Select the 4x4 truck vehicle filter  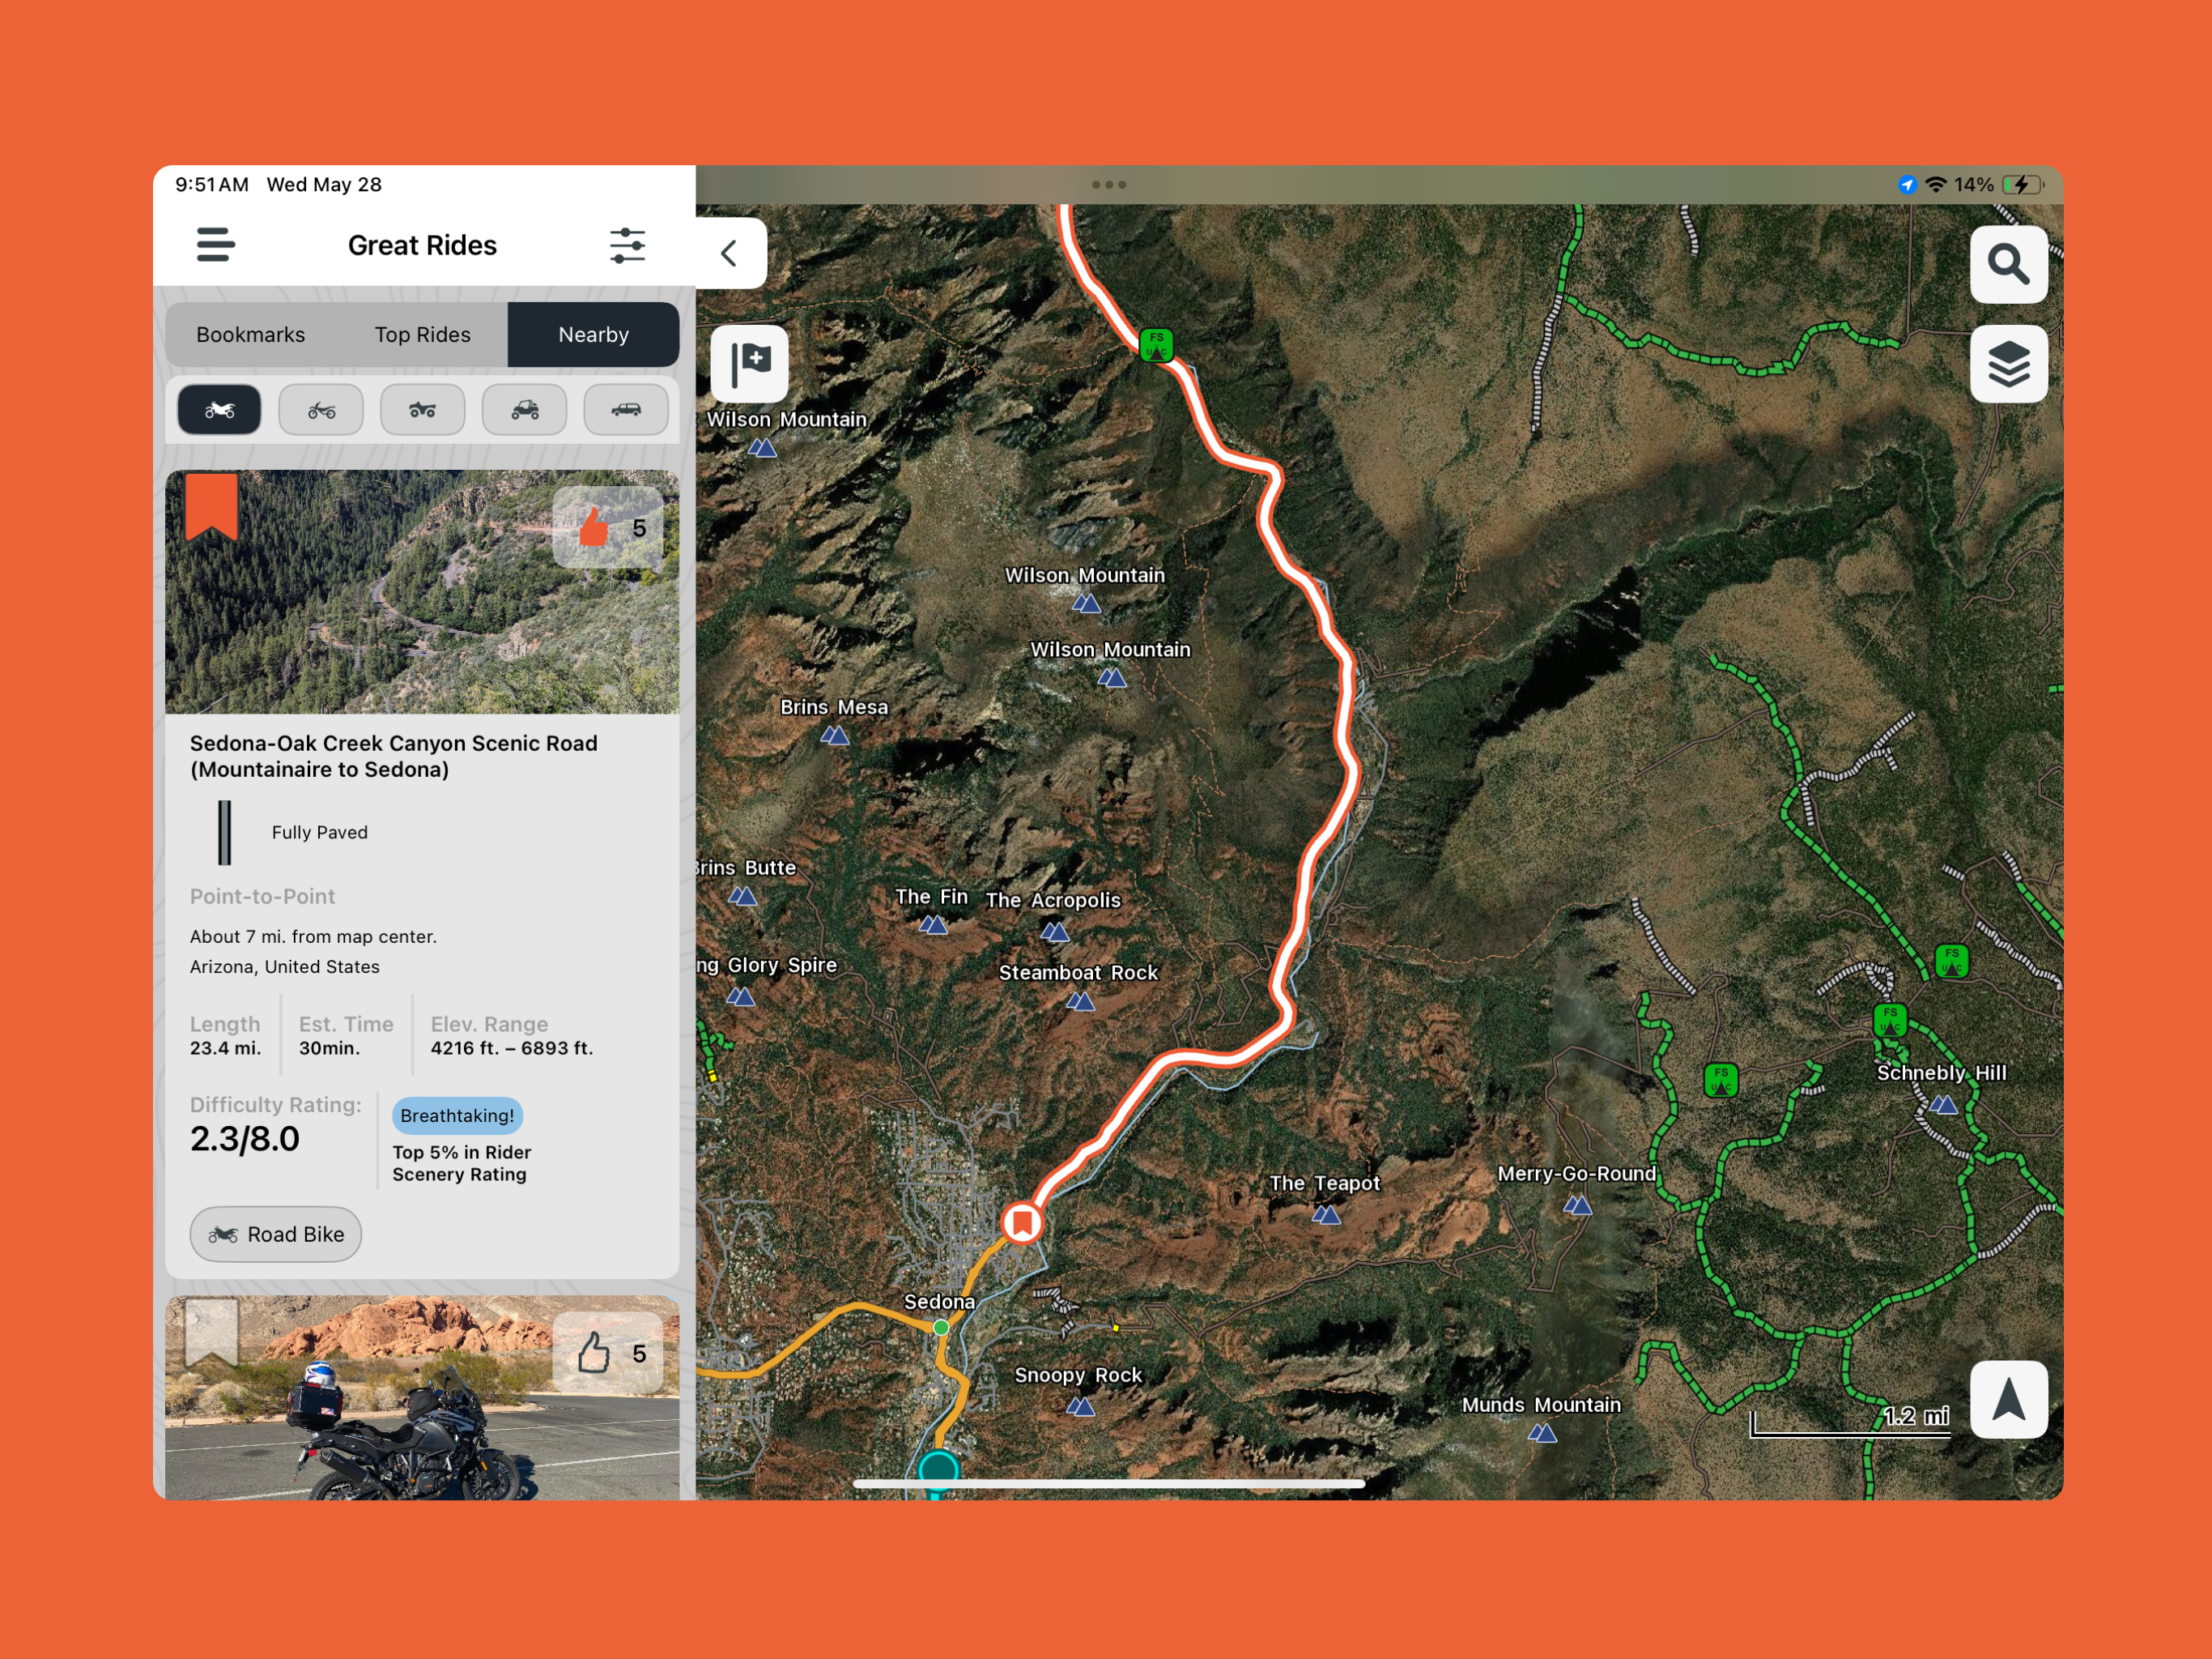(x=626, y=410)
